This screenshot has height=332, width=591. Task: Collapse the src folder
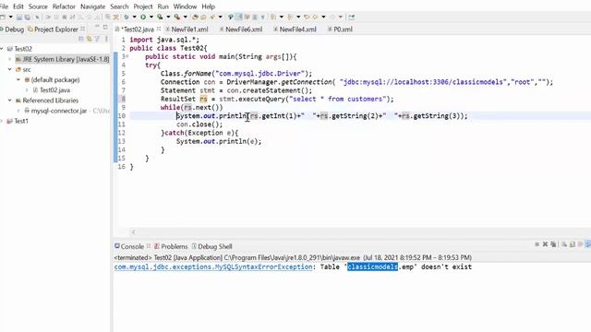coord(10,69)
